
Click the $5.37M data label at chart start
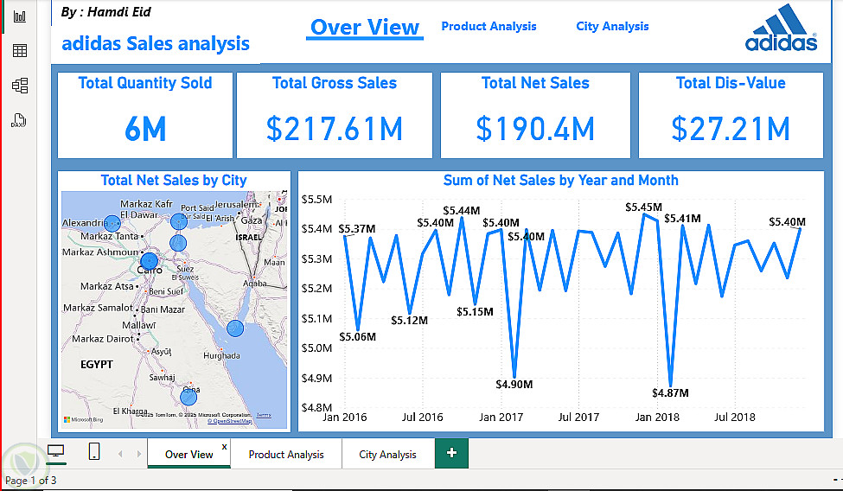(x=357, y=228)
